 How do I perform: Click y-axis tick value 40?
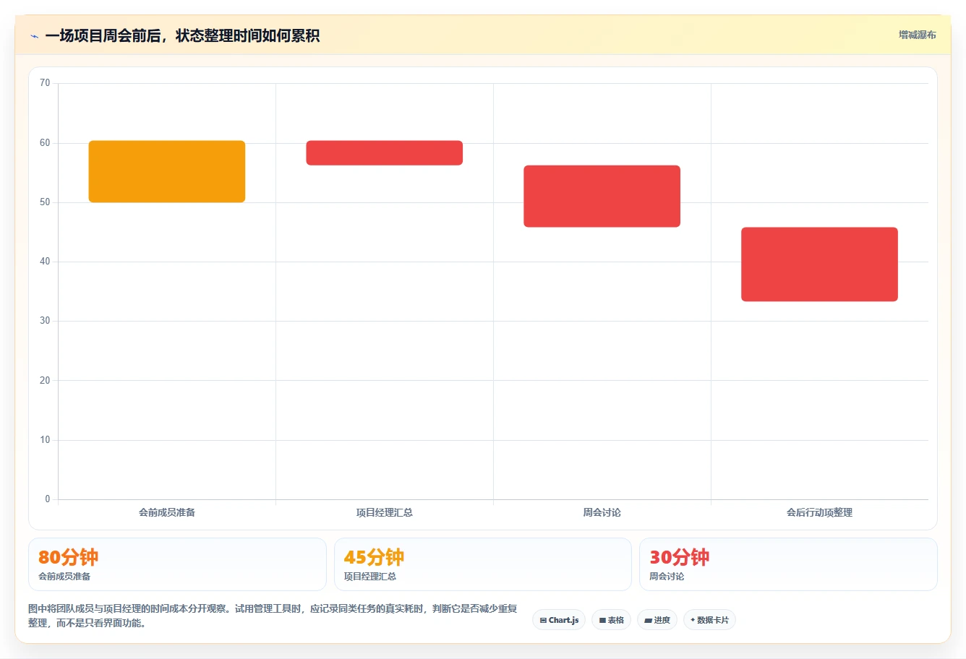(45, 262)
